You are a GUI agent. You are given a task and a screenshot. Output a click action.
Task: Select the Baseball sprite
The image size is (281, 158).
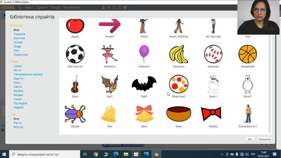pyautogui.click(x=213, y=54)
